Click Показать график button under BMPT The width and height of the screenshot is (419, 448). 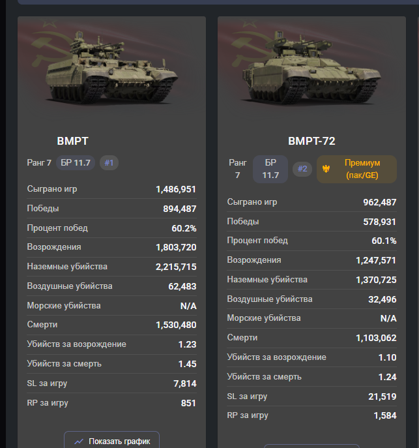111,440
